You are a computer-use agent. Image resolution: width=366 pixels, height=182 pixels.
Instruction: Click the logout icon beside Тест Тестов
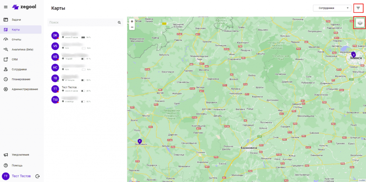point(38,176)
